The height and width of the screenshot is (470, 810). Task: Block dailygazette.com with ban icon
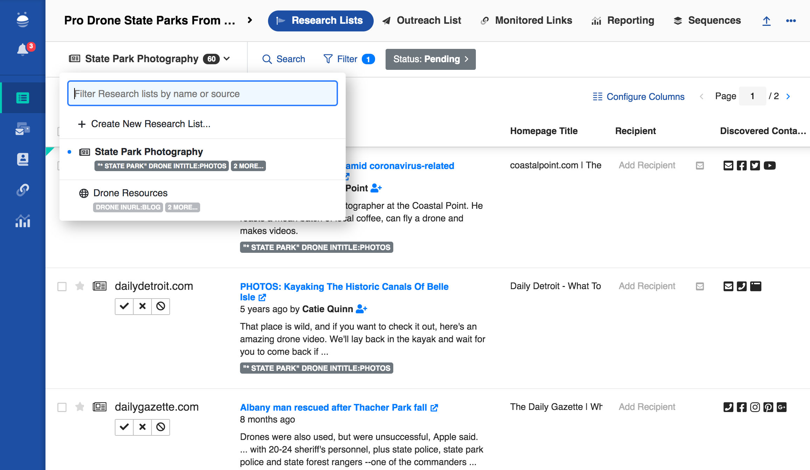click(161, 427)
